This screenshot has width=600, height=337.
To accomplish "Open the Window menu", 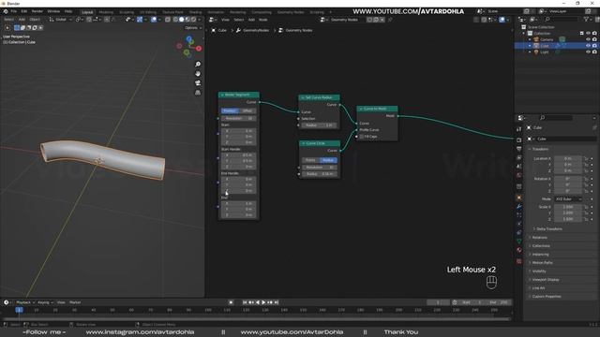I will (x=53, y=11).
